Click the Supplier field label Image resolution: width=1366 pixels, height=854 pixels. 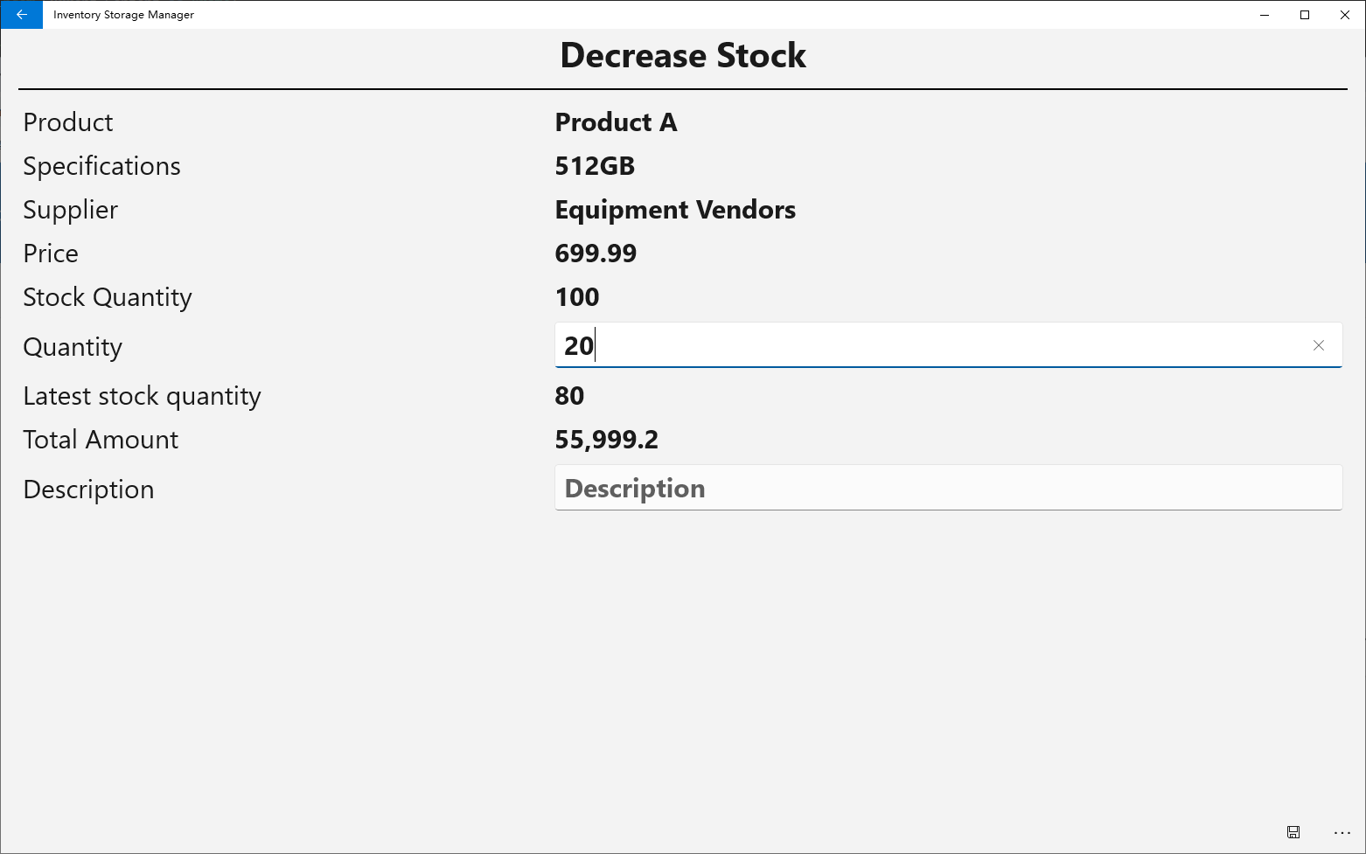[x=71, y=210]
